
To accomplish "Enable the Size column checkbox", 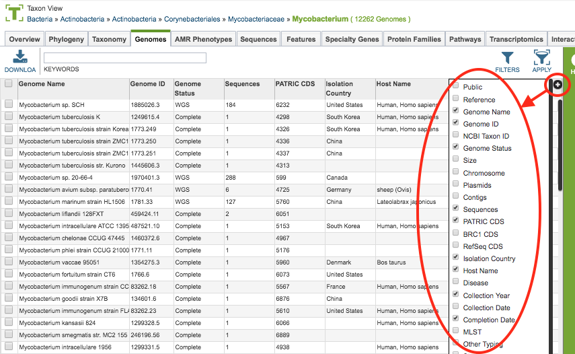I will (x=455, y=159).
